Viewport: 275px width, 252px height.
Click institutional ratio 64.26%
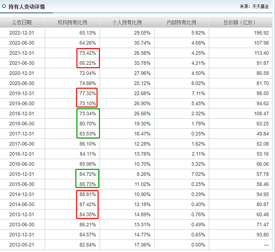[x=87, y=43]
